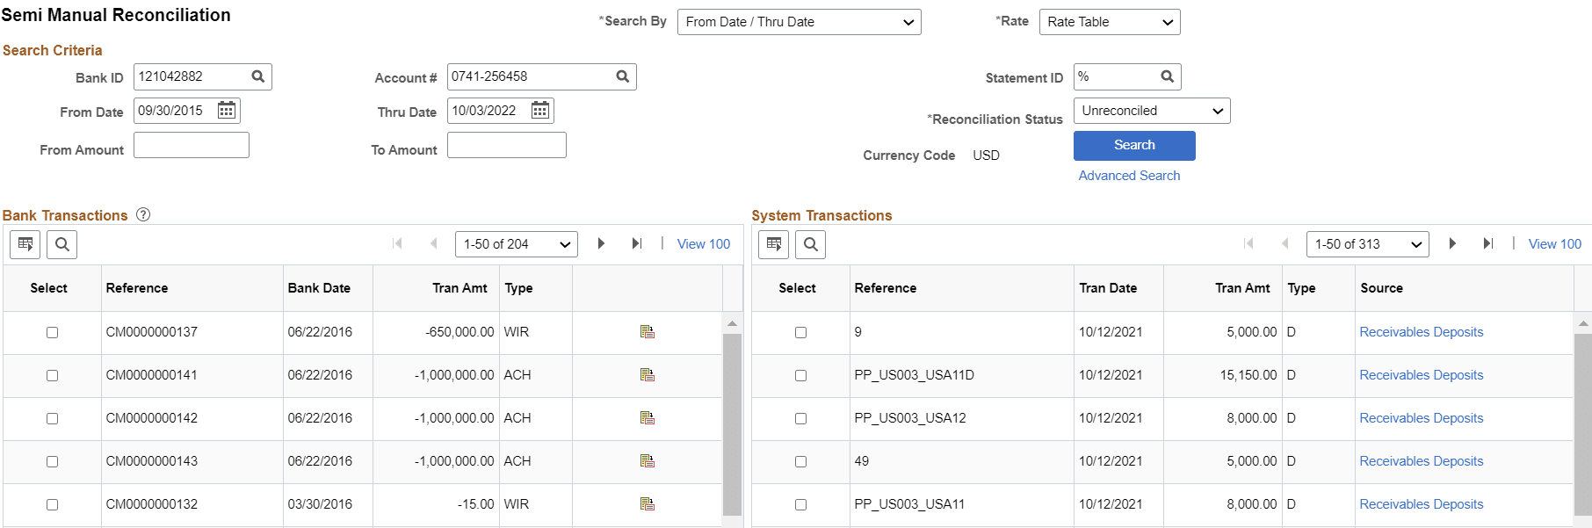The width and height of the screenshot is (1592, 528).
Task: Open the Advanced Search link
Action: pyautogui.click(x=1129, y=176)
